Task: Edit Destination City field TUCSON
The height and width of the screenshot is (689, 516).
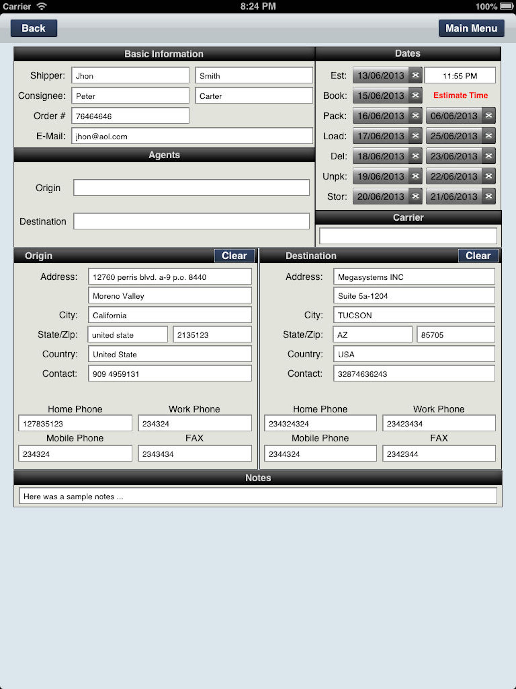Action: pyautogui.click(x=414, y=315)
